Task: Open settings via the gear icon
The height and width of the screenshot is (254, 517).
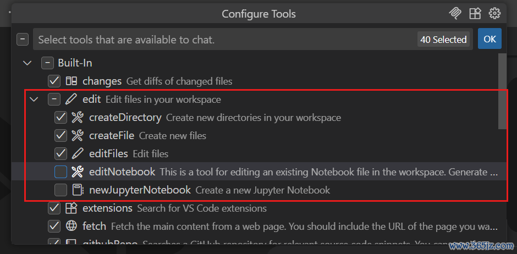Action: [494, 14]
